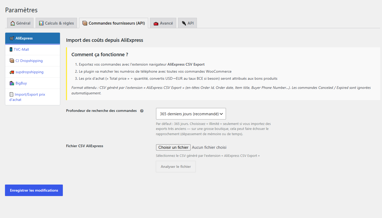Click Enregistrer les modifications
Viewport: 382px width, 218px height.
pyautogui.click(x=34, y=190)
